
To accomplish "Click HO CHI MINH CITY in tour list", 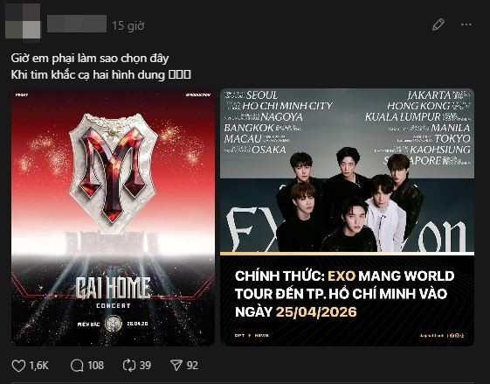I will click(x=287, y=106).
